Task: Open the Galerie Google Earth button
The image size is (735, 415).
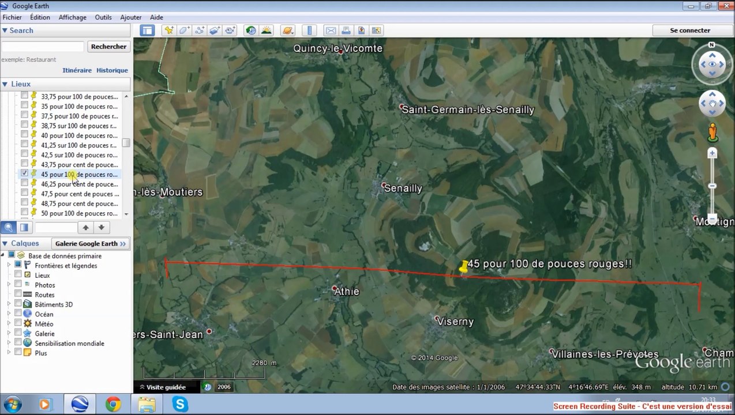Action: [91, 244]
